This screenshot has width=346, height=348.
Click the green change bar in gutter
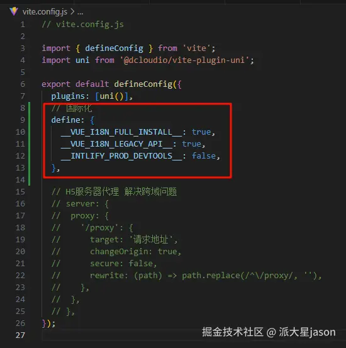[x=30, y=144]
